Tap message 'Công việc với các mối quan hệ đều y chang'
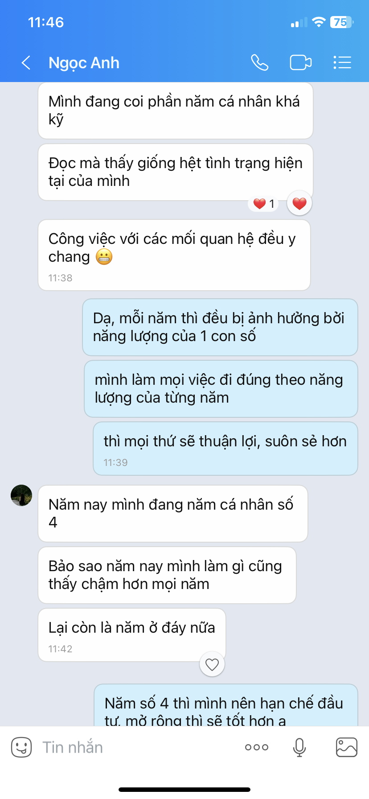Screen dimensions: 369x799 (x=174, y=255)
